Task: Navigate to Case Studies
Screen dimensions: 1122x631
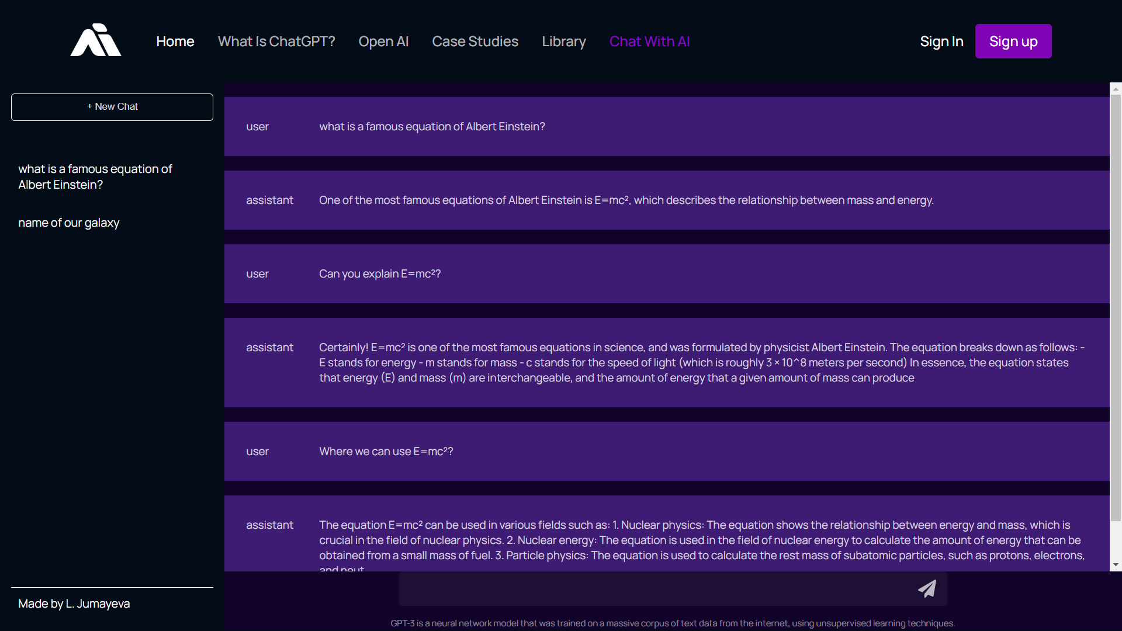Action: pyautogui.click(x=475, y=41)
